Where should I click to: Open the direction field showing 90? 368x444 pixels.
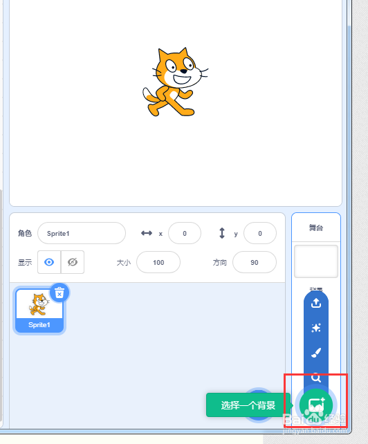point(255,263)
